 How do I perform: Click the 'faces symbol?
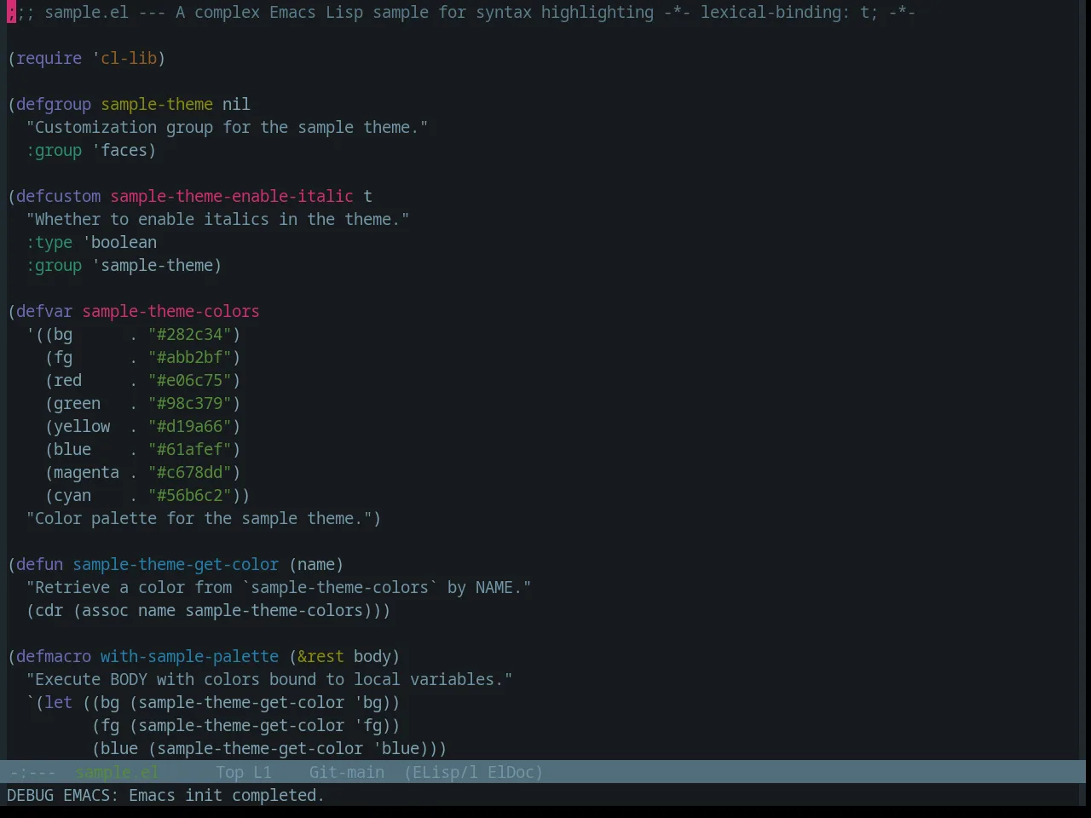119,150
